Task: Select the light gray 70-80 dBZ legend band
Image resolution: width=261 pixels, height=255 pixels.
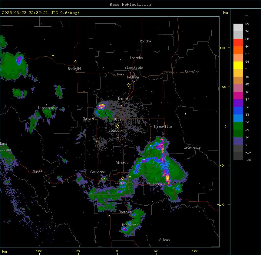Action: coord(238,28)
